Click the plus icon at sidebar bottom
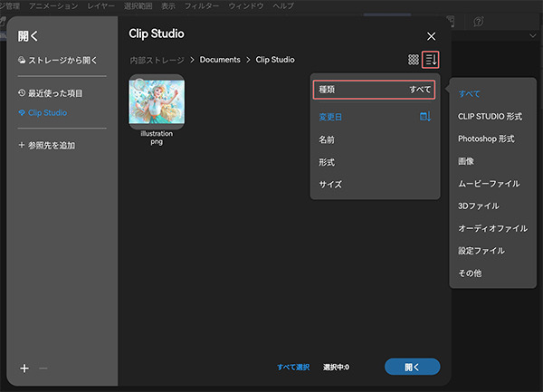This screenshot has width=543, height=392. coord(24,368)
